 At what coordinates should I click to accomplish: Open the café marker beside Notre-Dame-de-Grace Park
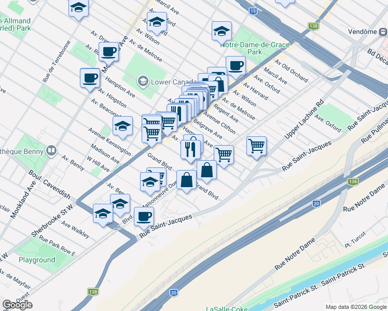coord(235,66)
